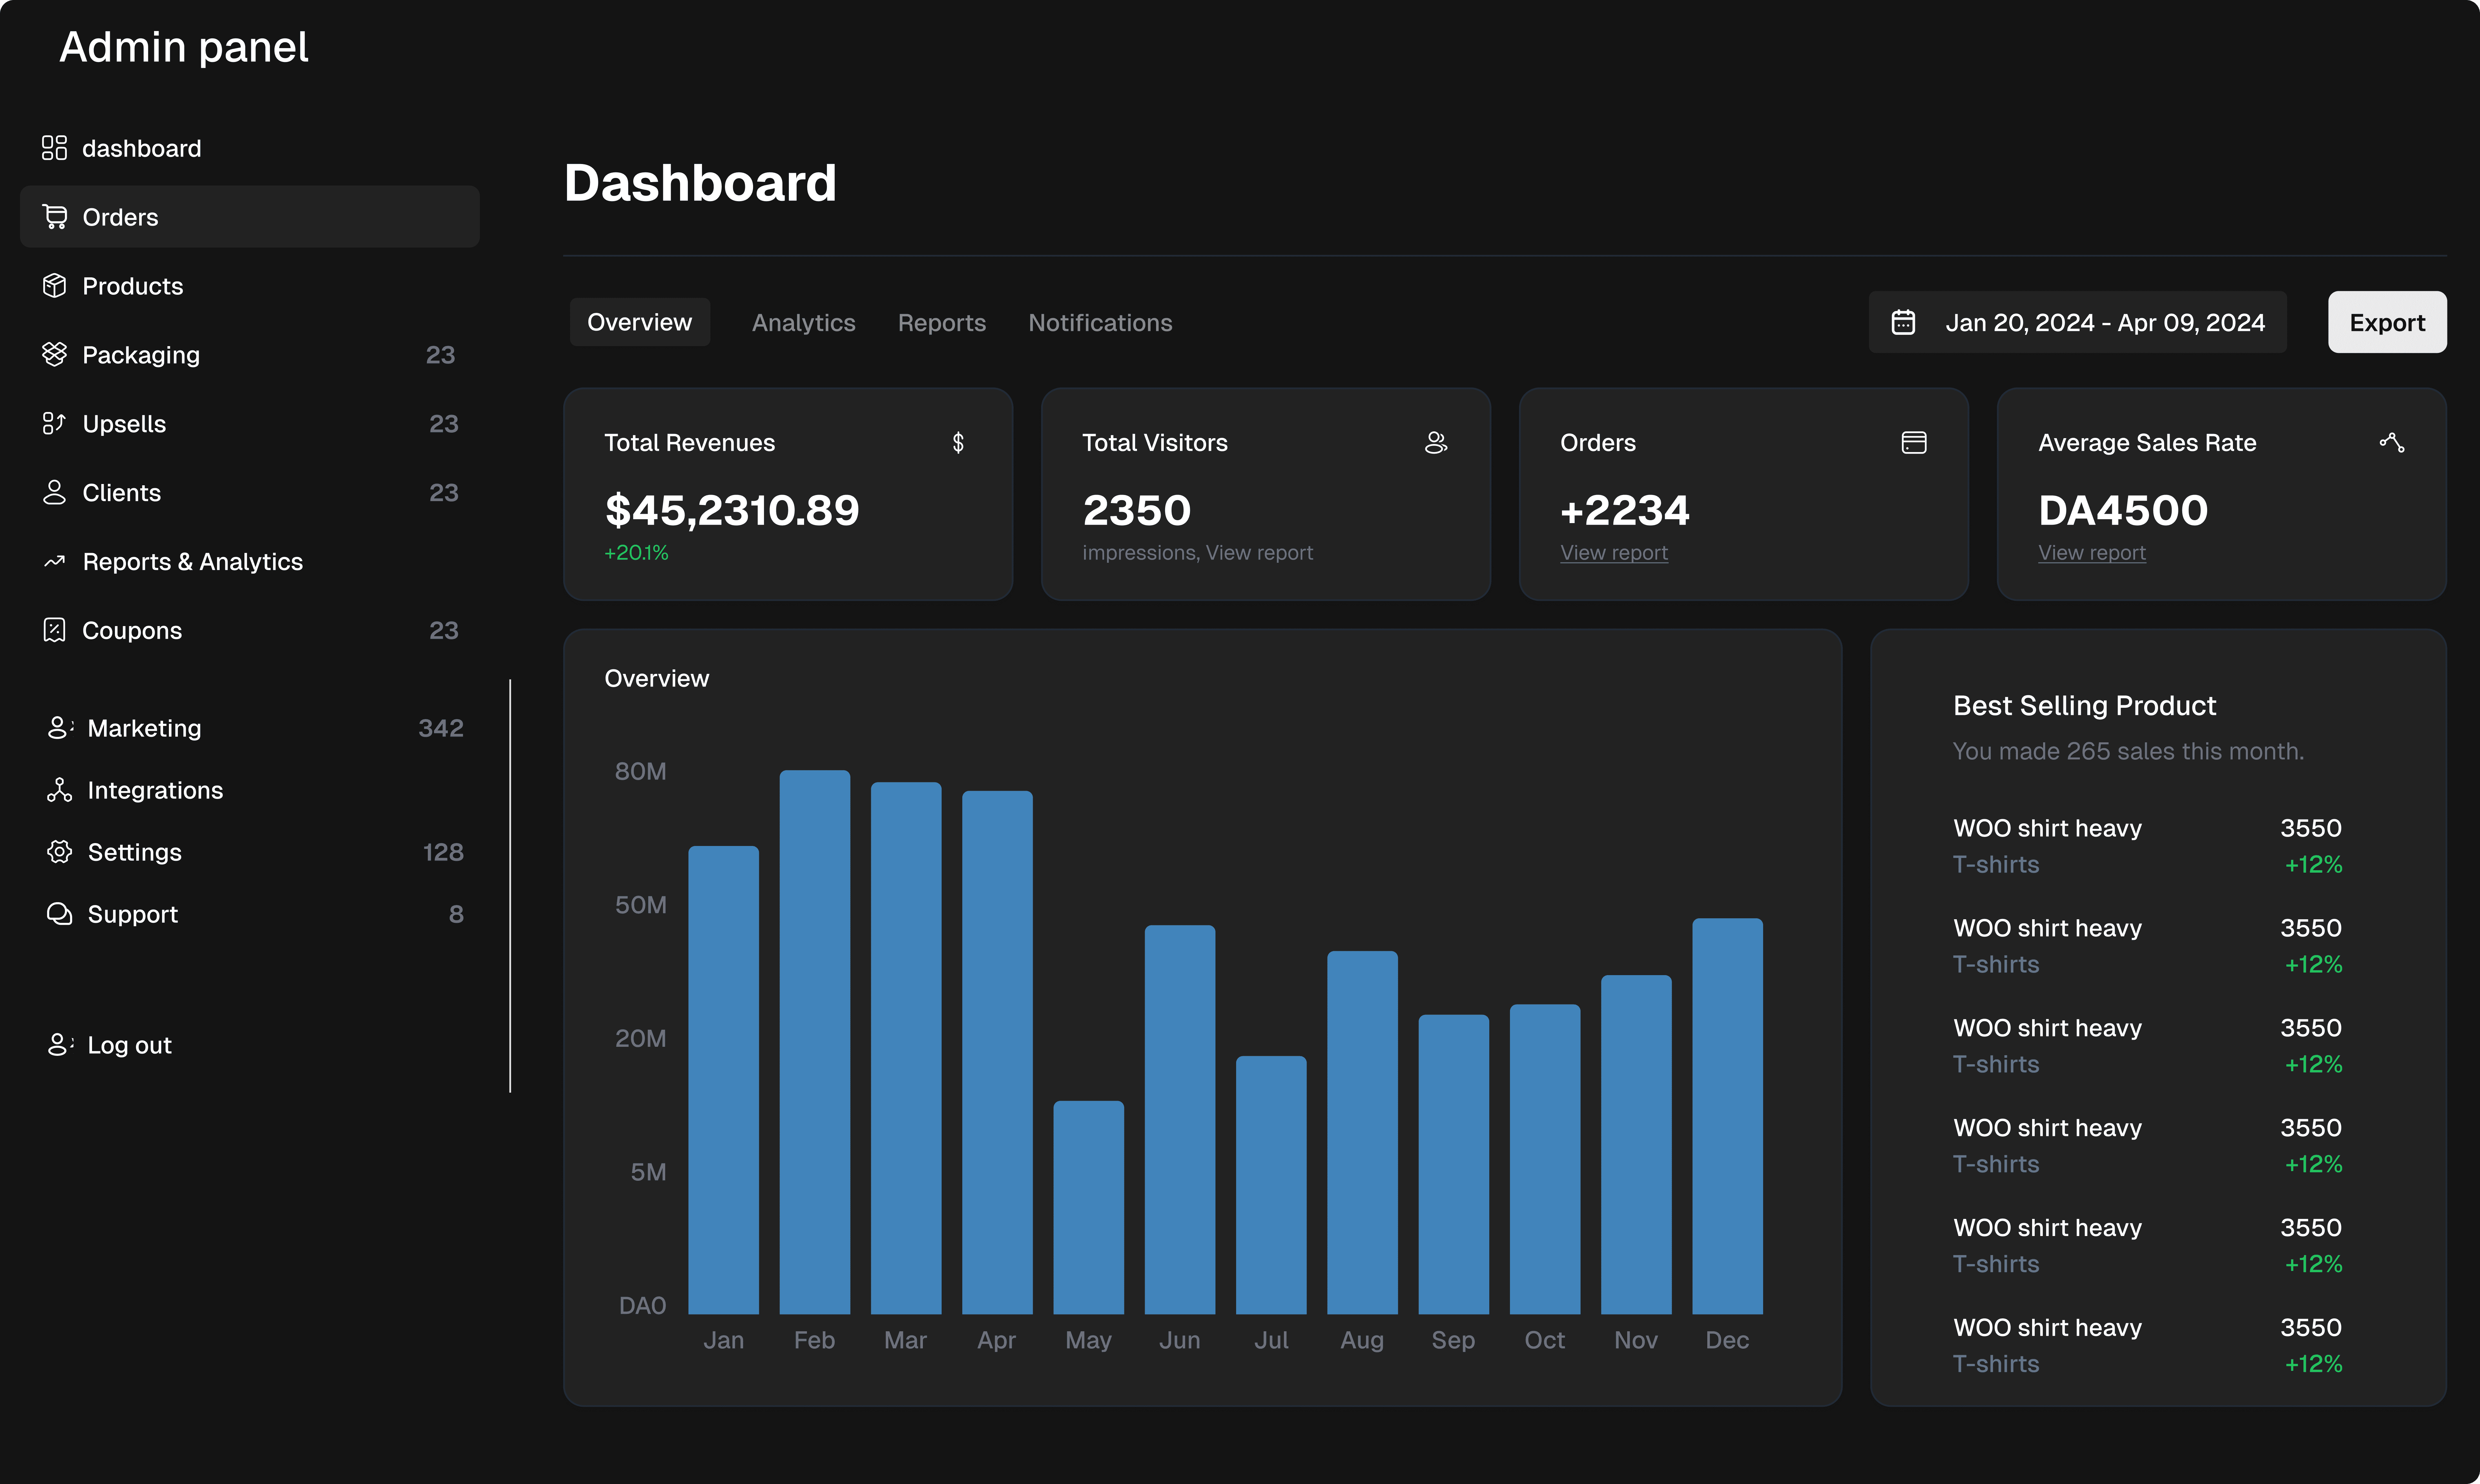The image size is (2480, 1484).
Task: Click the Total Visitors users icon
Action: tap(1436, 443)
